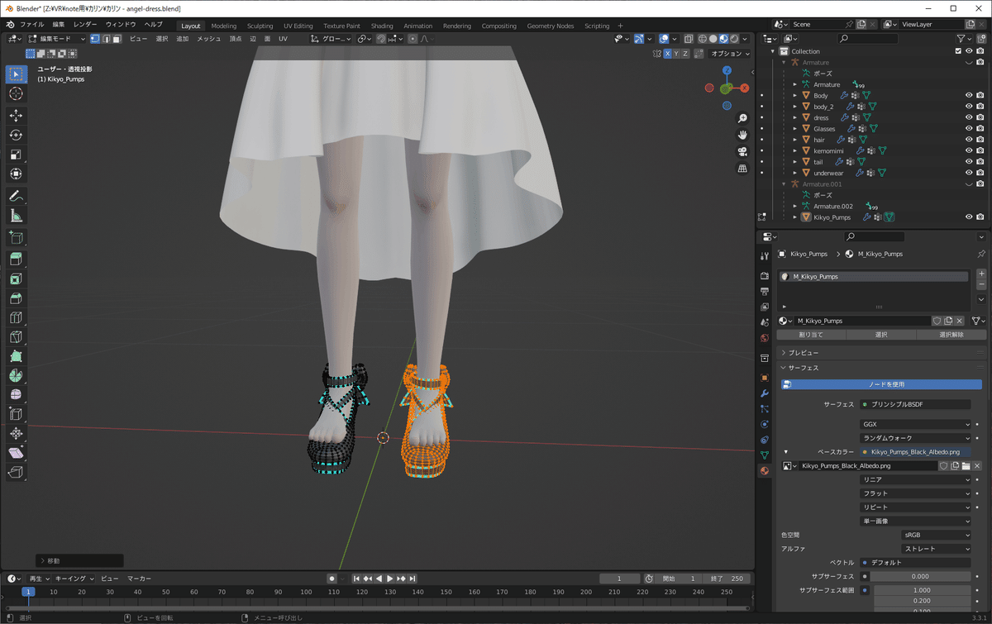
Task: Pick the Scale tool
Action: tap(16, 155)
